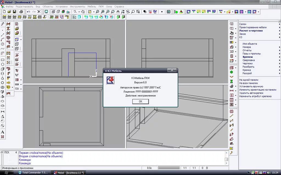Select the linear dimension tool
This screenshot has width=281, height=175.
tap(2, 112)
